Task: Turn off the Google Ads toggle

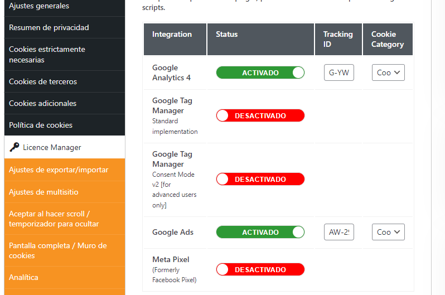Action: click(x=260, y=232)
